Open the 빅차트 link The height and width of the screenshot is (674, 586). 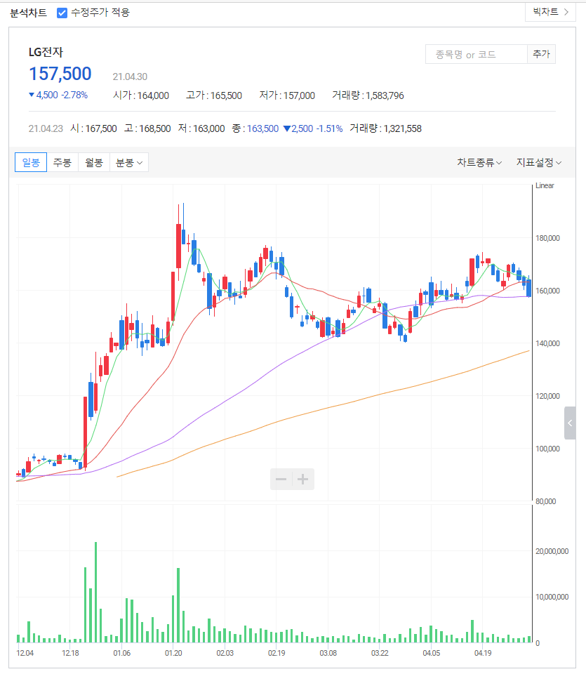point(550,12)
